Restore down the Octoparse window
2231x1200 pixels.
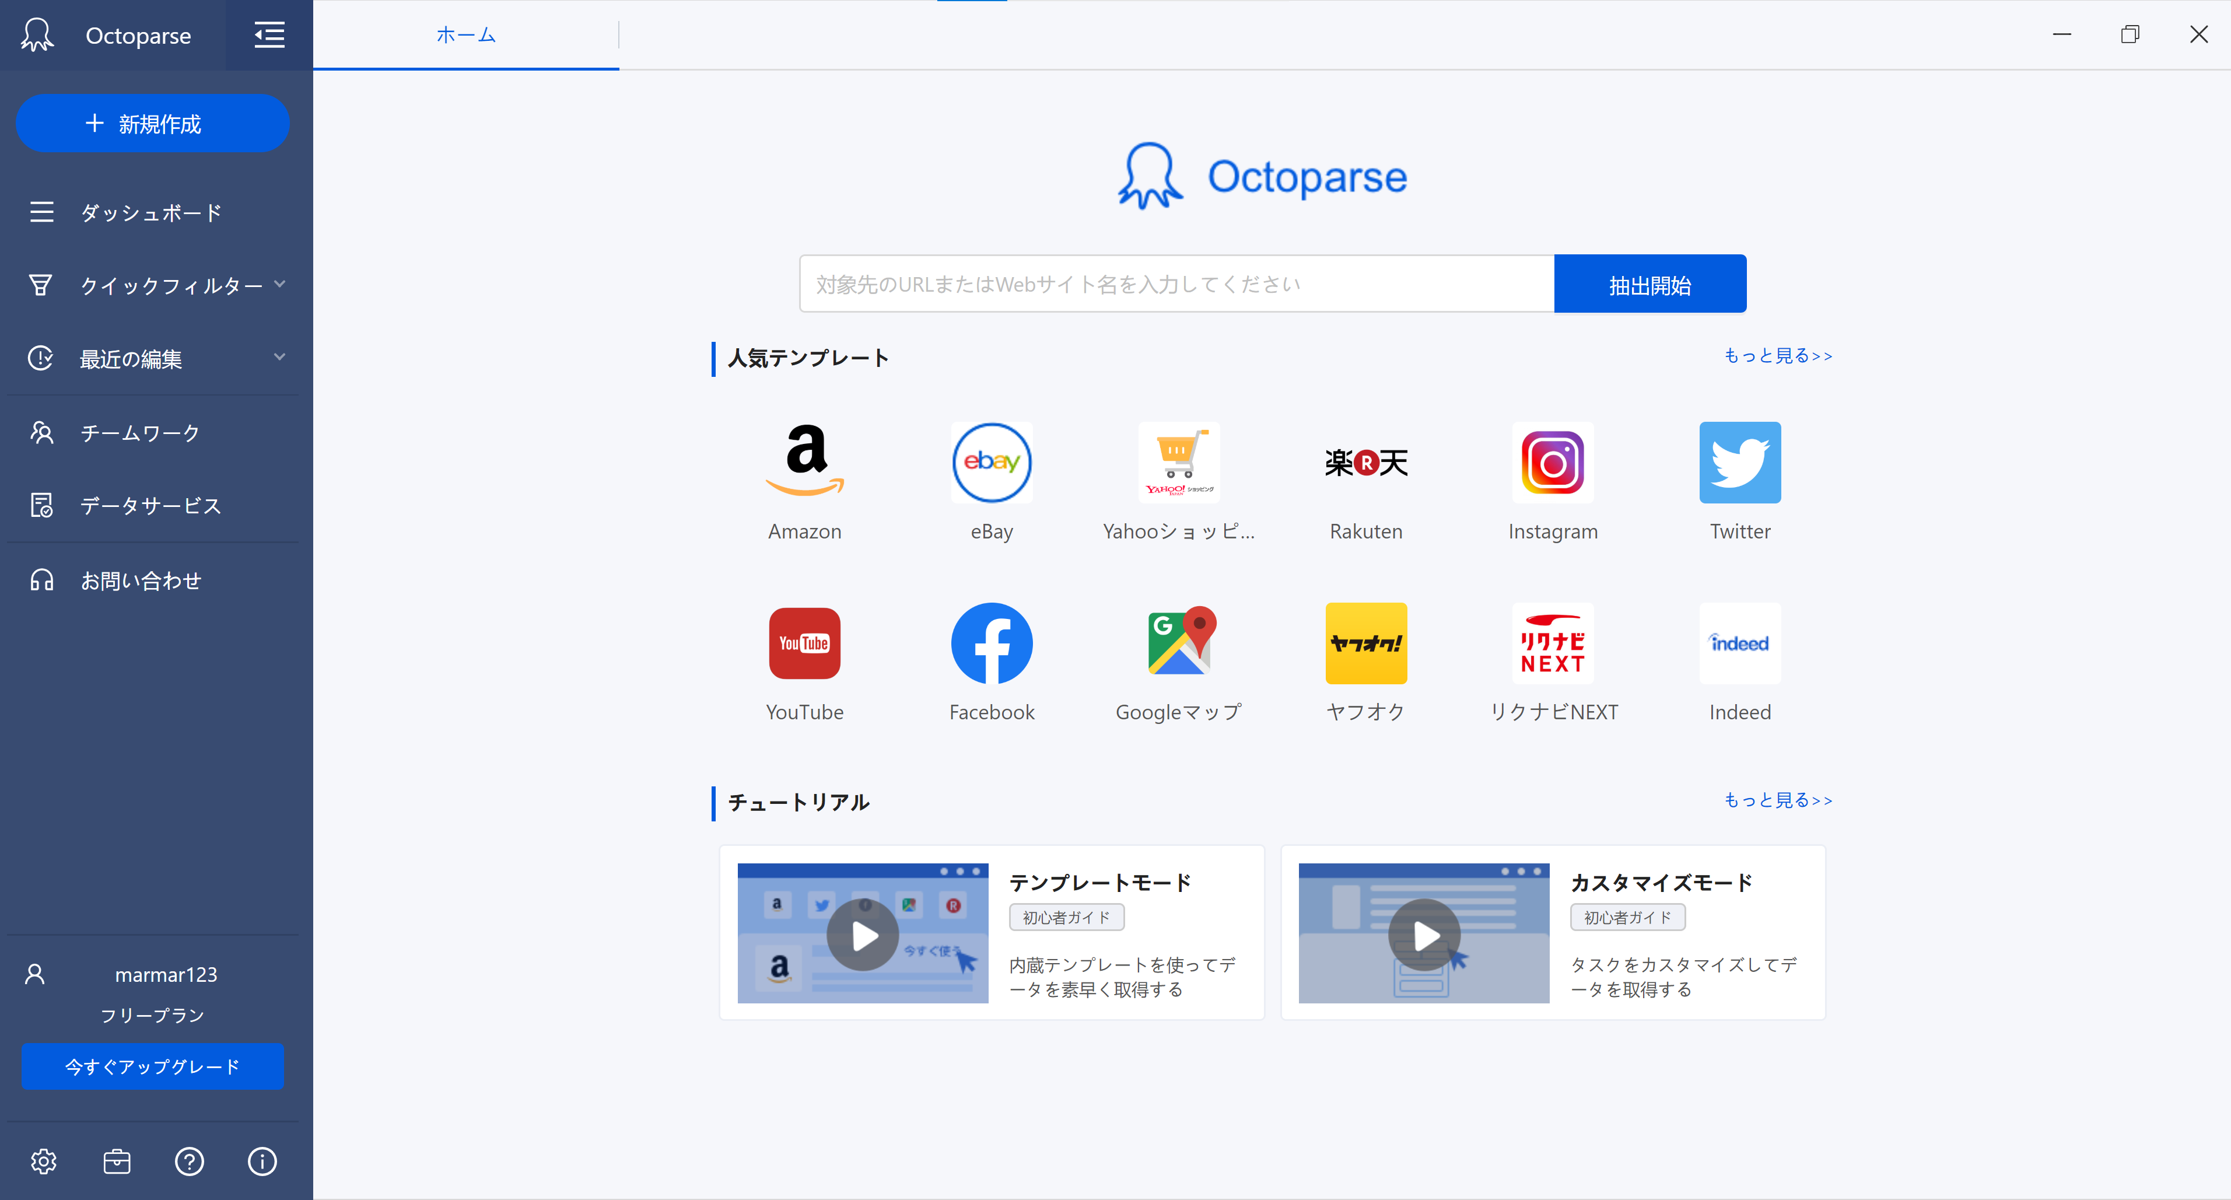click(2131, 34)
